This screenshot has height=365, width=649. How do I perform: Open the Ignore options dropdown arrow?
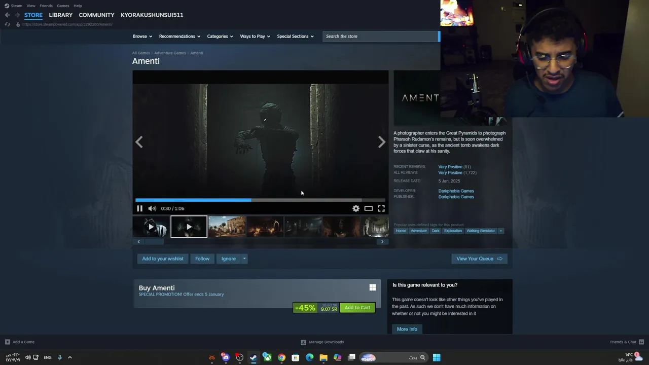(244, 259)
